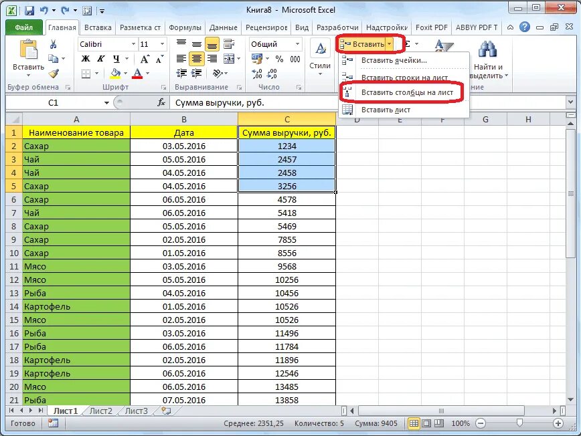
Task: Switch to the Вид ribbon tab
Action: pos(302,27)
